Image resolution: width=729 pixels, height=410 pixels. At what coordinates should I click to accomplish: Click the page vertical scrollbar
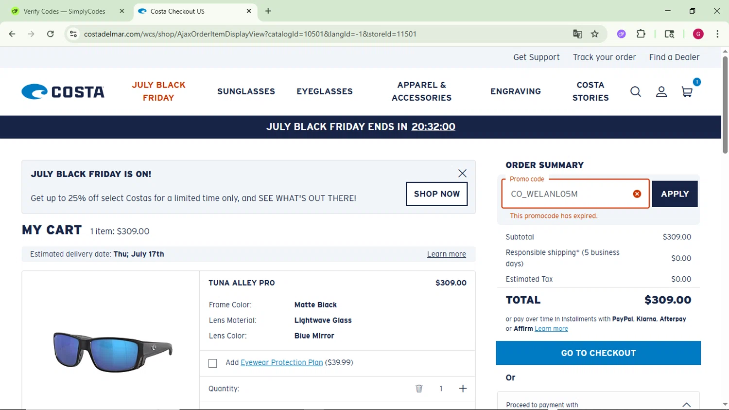pyautogui.click(x=725, y=105)
